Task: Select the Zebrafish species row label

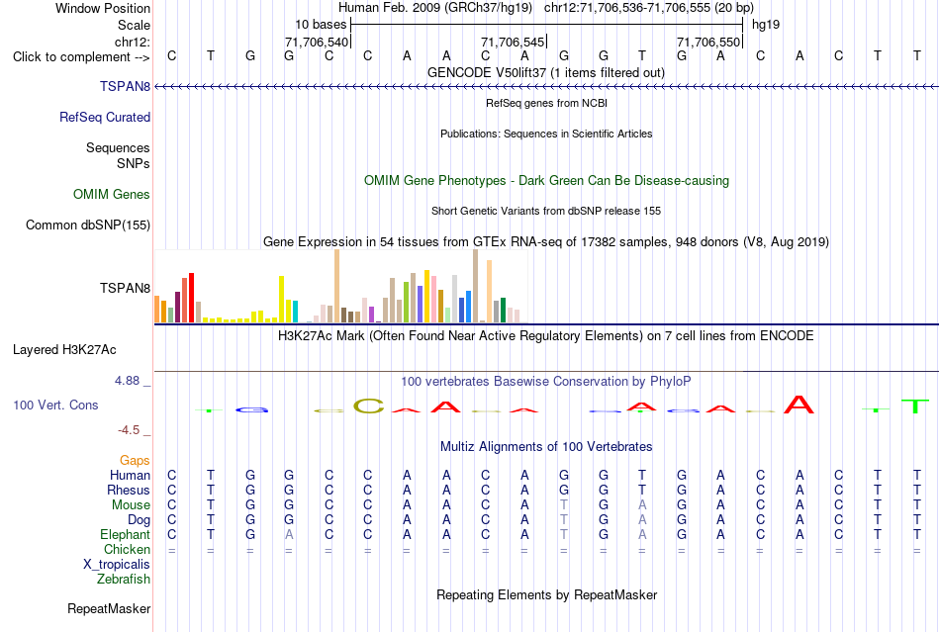Action: [124, 580]
